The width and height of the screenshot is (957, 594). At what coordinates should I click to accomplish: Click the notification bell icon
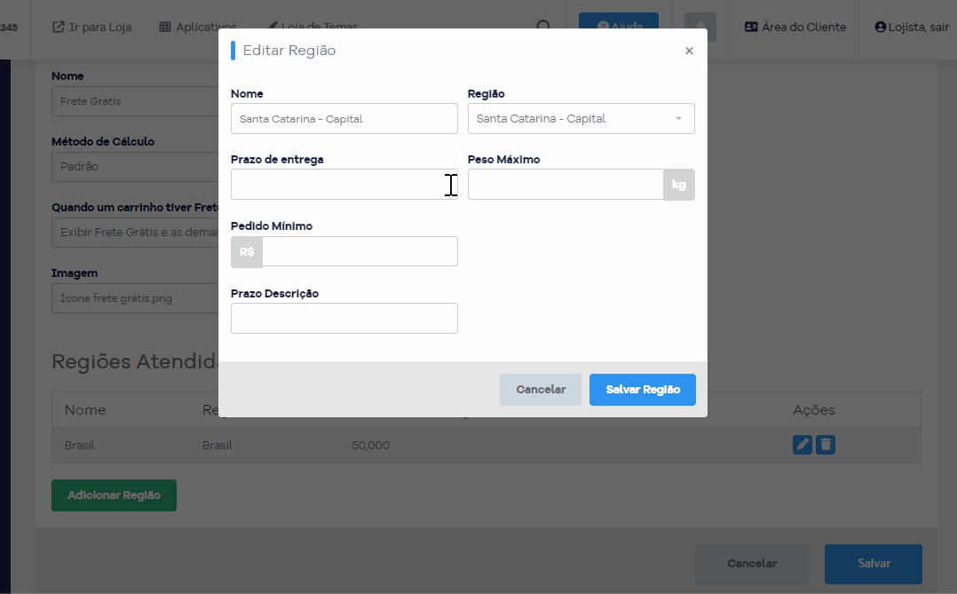coord(700,27)
